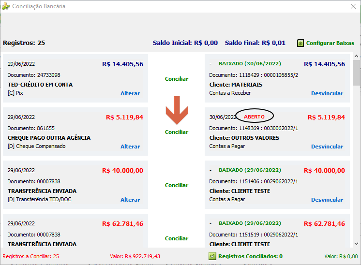This screenshot has width=361, height=265.
Task: Select the ABERTO status label
Action: coord(254,117)
